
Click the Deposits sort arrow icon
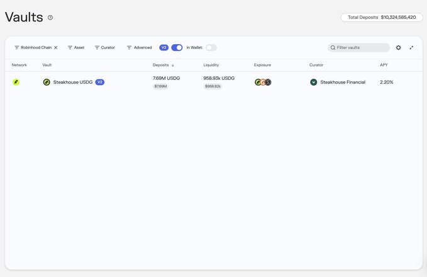(173, 65)
